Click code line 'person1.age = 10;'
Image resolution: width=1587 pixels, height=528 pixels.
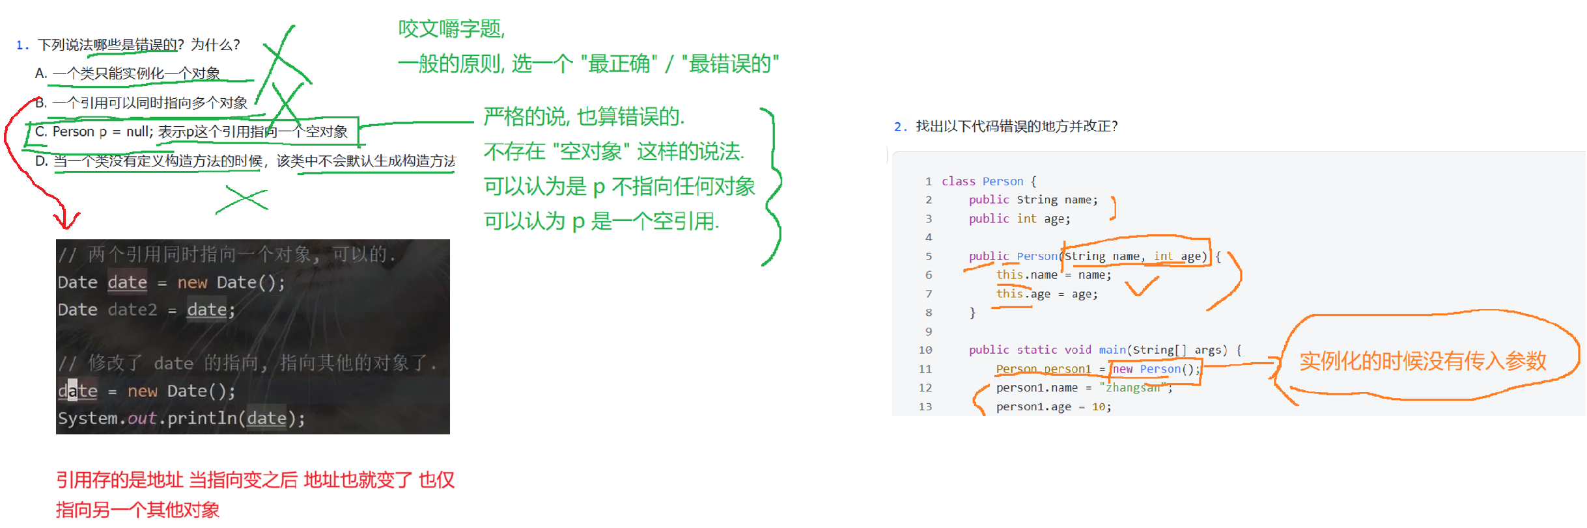(1054, 406)
